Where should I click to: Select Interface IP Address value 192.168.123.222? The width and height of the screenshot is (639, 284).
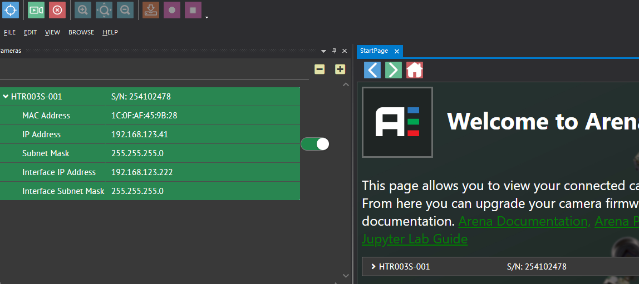[x=142, y=172]
